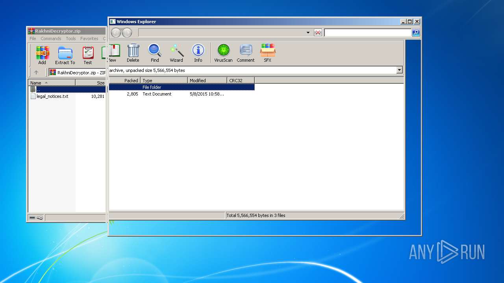Click the drive icon in WinRAR status bar
The image size is (504, 283).
pos(32,218)
